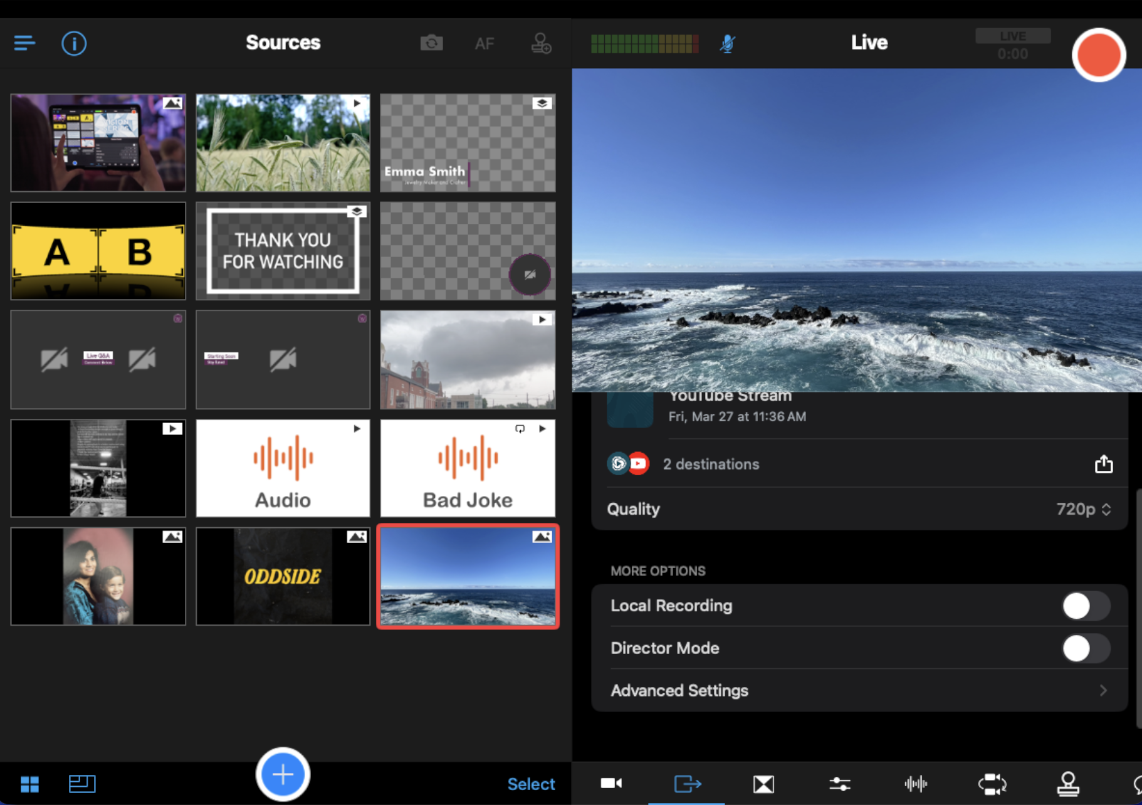Select the wheat field video source
Screen dimensions: 1142x805
pyautogui.click(x=283, y=143)
